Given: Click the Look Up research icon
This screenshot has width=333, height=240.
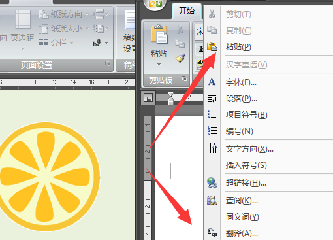Looking at the screenshot, I should click(212, 200).
